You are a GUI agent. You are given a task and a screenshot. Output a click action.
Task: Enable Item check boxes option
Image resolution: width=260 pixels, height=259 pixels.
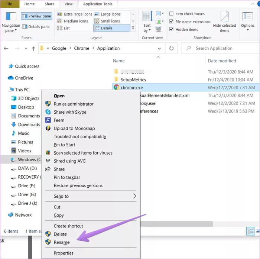(172, 14)
